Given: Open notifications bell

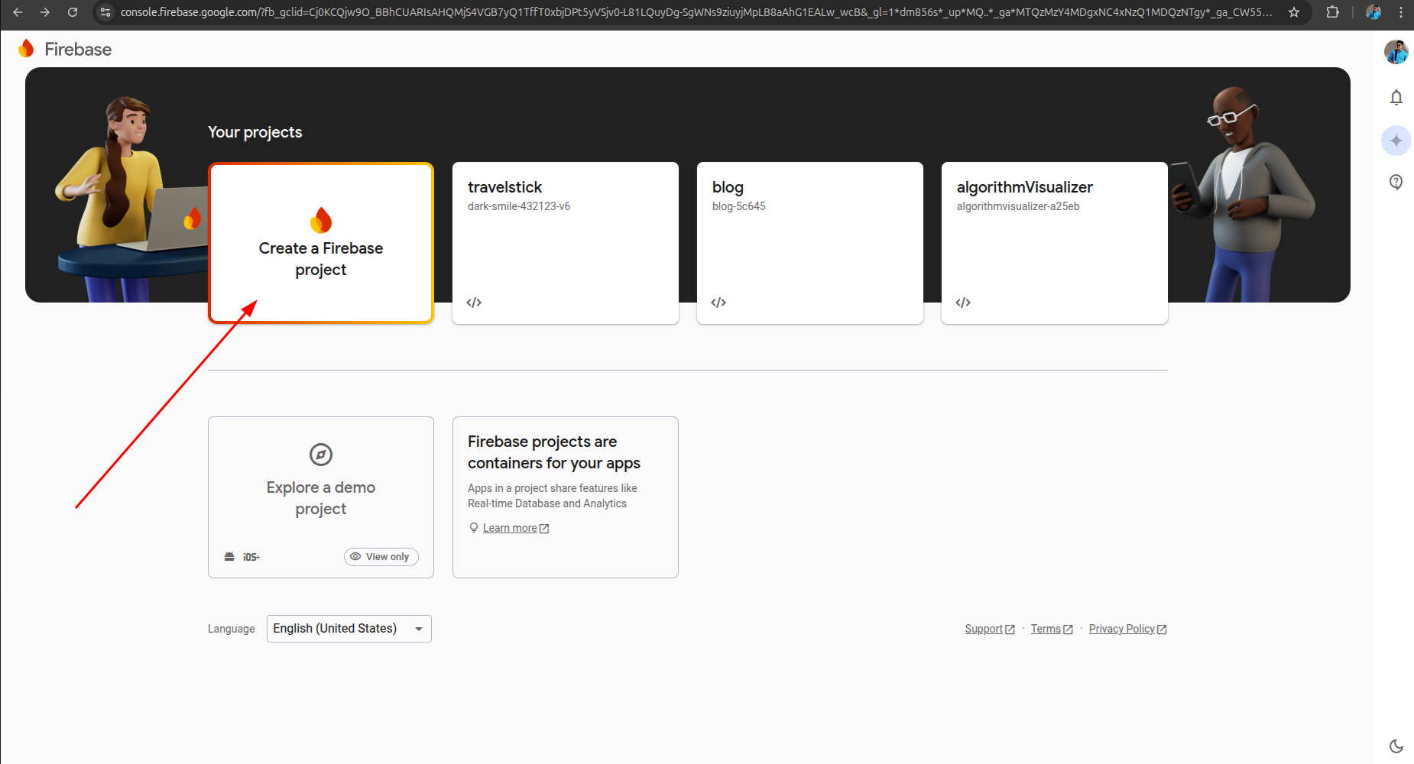Looking at the screenshot, I should 1396,98.
